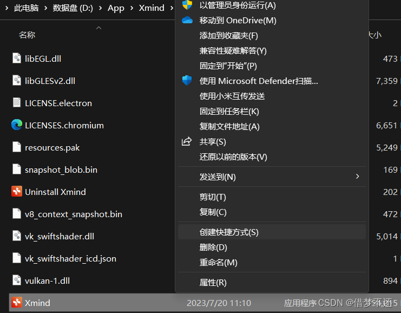
Task: Expand chevron before 此电脑 breadcrumb
Action: pyautogui.click(x=6, y=8)
